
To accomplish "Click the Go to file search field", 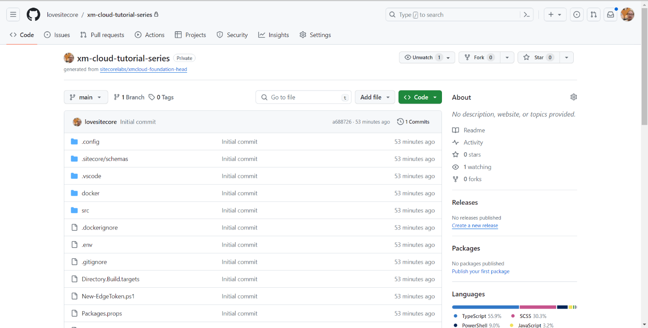I will pos(303,97).
